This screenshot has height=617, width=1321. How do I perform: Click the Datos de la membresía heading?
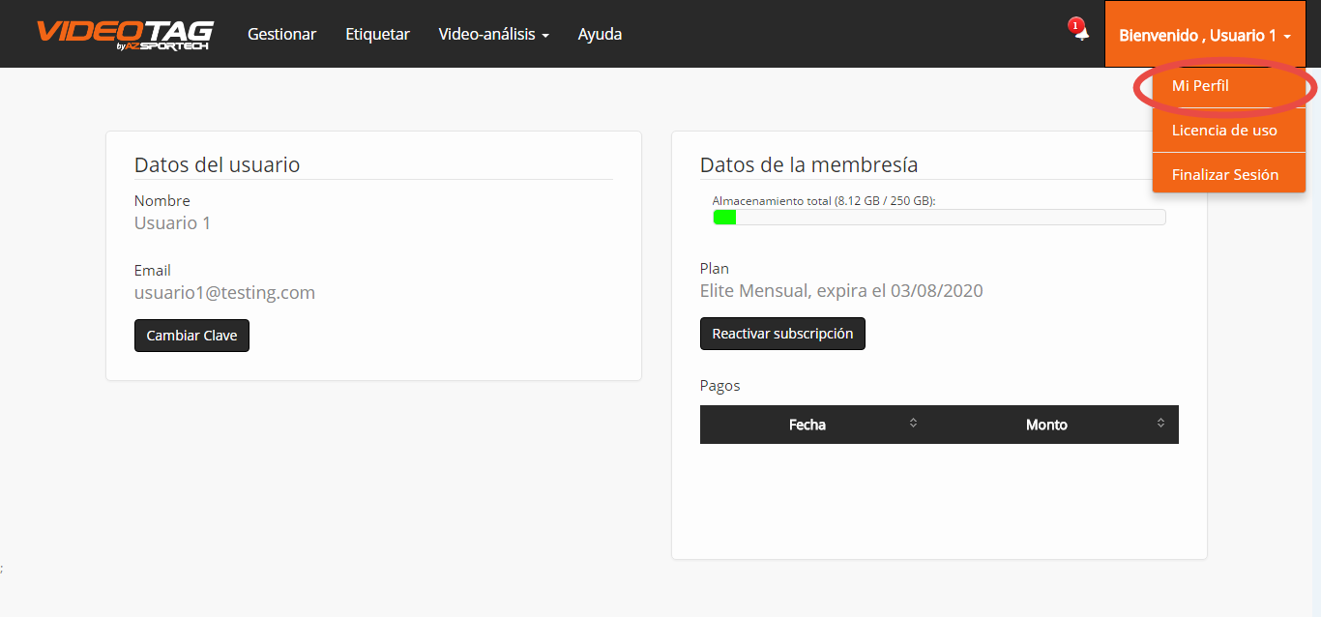[x=808, y=165]
